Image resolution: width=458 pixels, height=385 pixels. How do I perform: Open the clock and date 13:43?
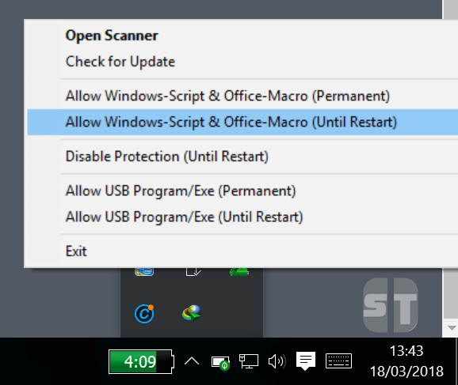(x=406, y=361)
